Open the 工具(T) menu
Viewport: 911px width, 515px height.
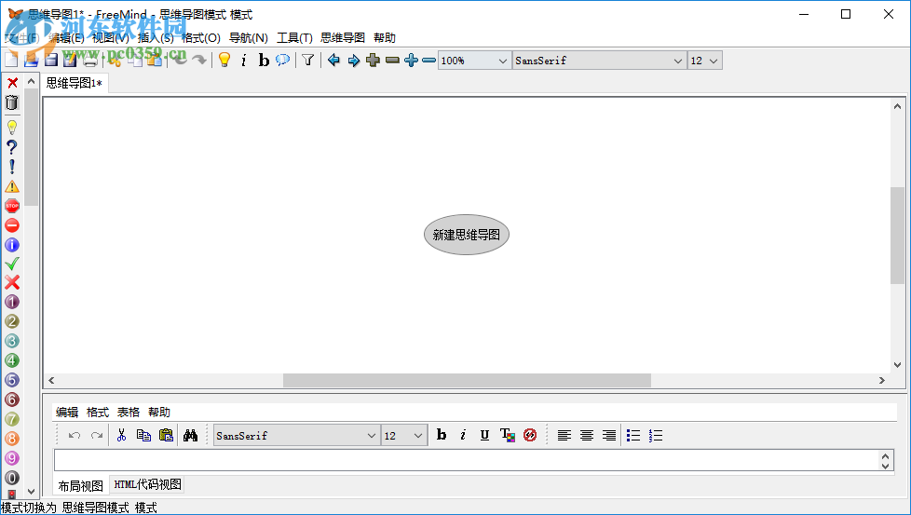click(x=294, y=38)
